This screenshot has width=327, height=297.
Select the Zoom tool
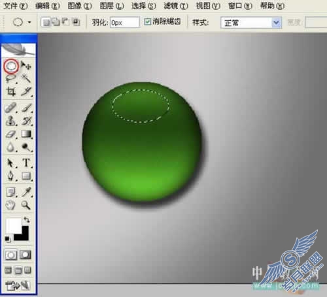point(26,205)
